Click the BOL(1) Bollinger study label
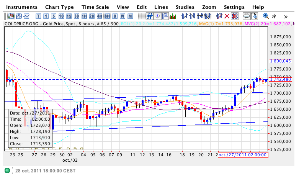299x177 pixels. [158, 24]
